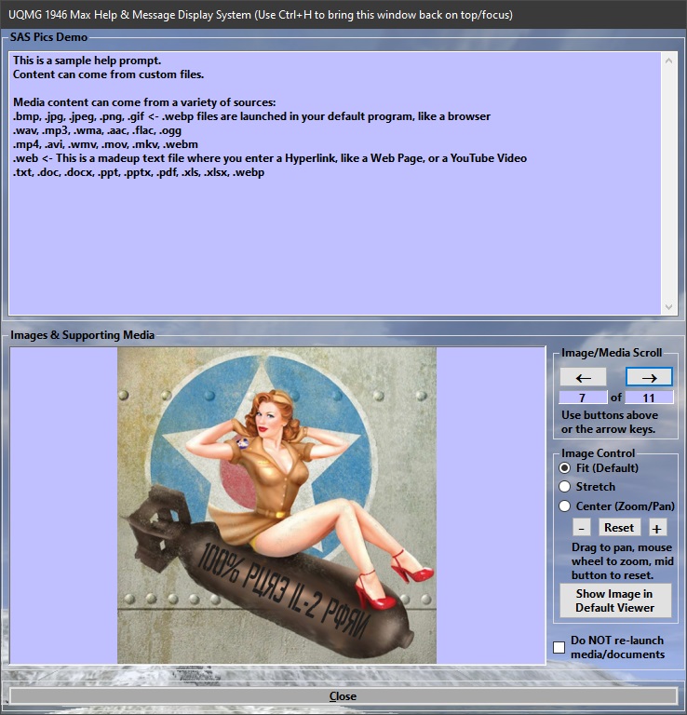
Task: Click the line 'This is a sample help prompt.'
Action: (x=88, y=61)
